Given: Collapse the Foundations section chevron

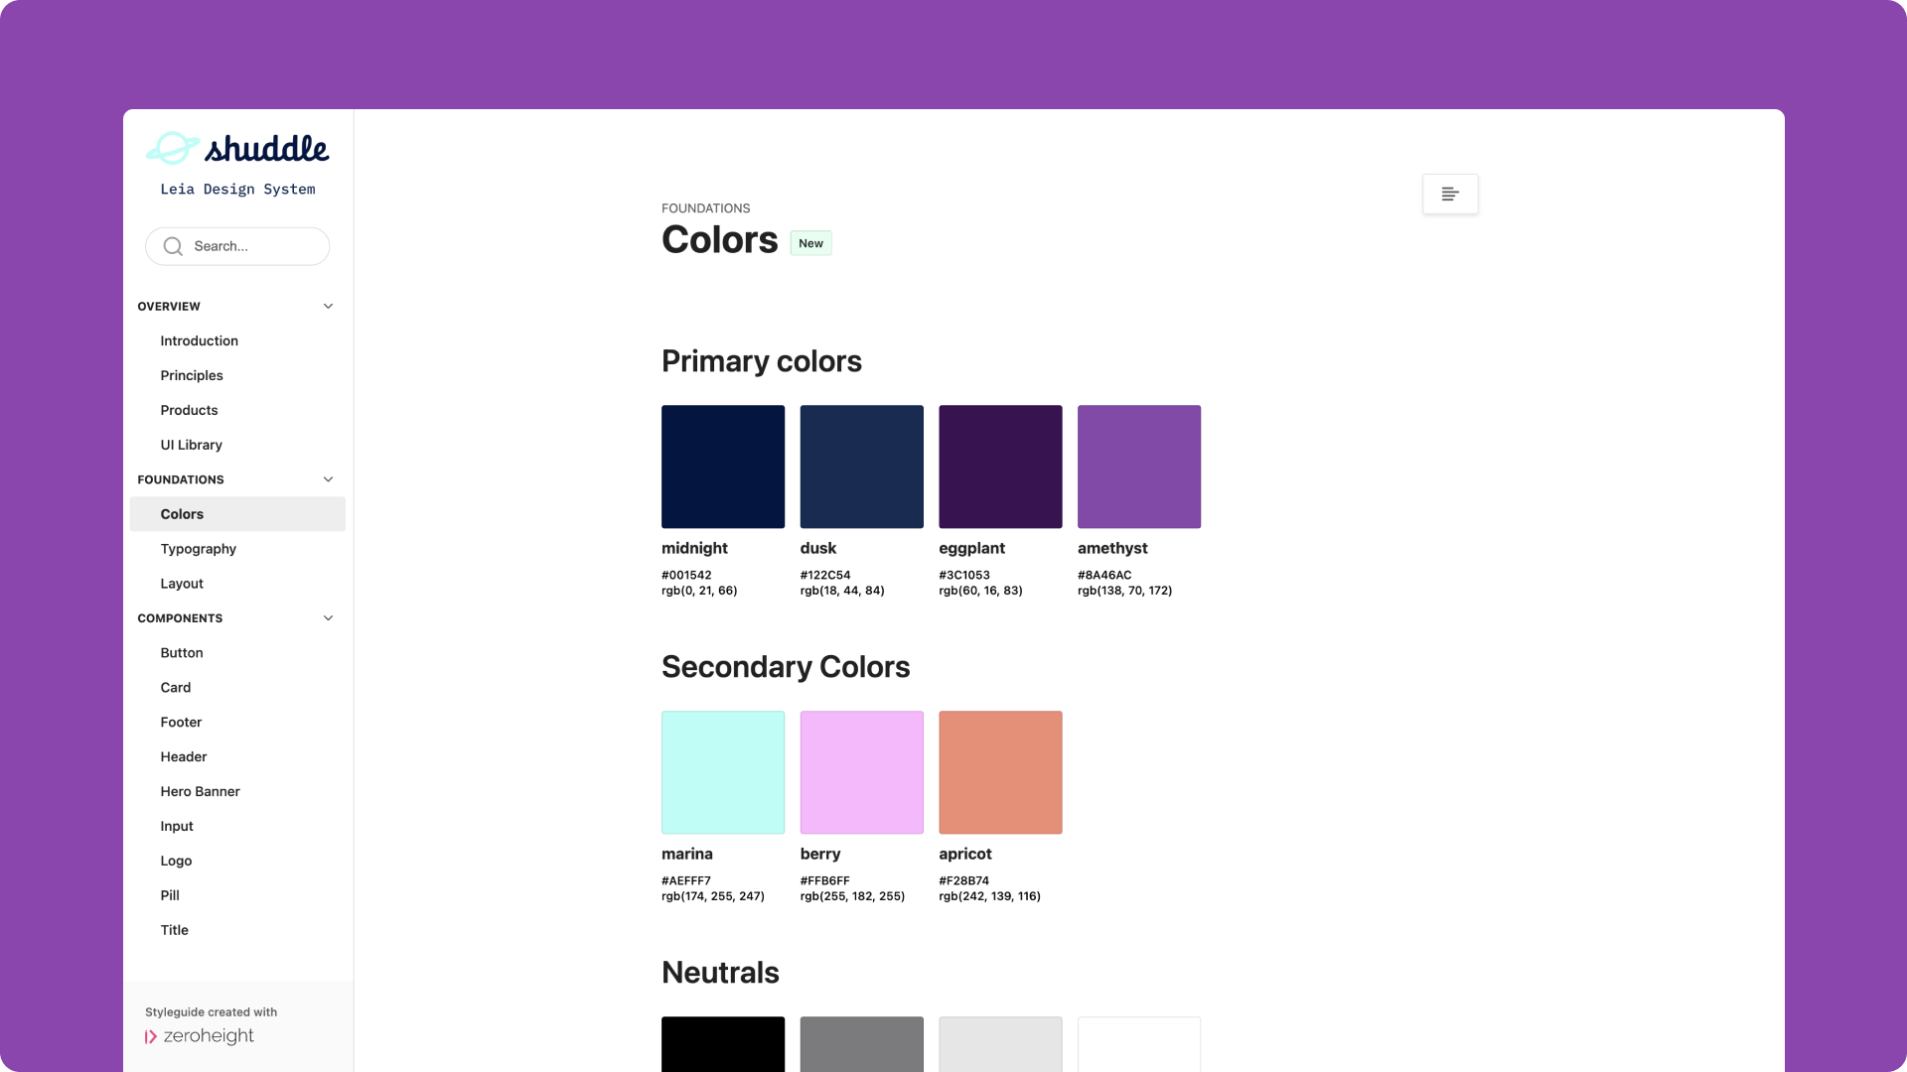Looking at the screenshot, I should (x=328, y=479).
